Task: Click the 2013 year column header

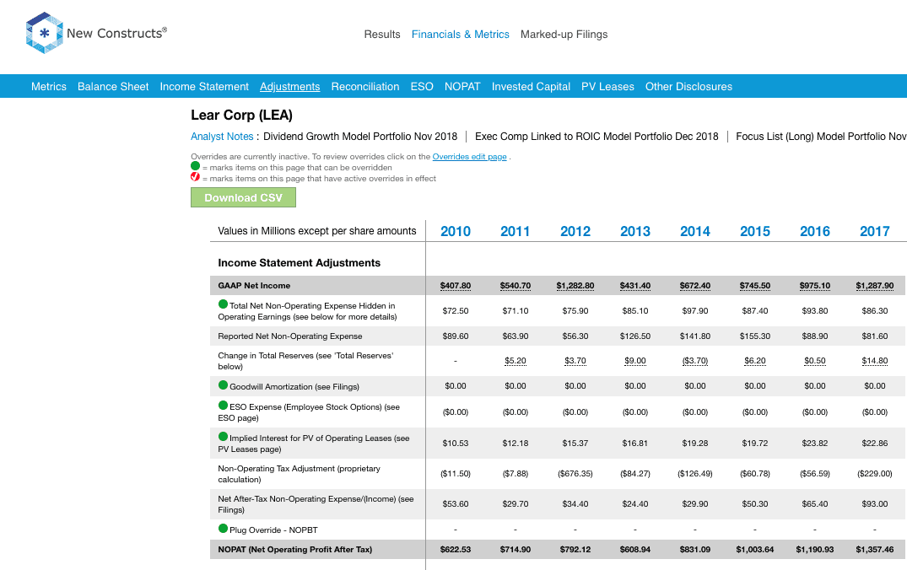Action: point(635,231)
